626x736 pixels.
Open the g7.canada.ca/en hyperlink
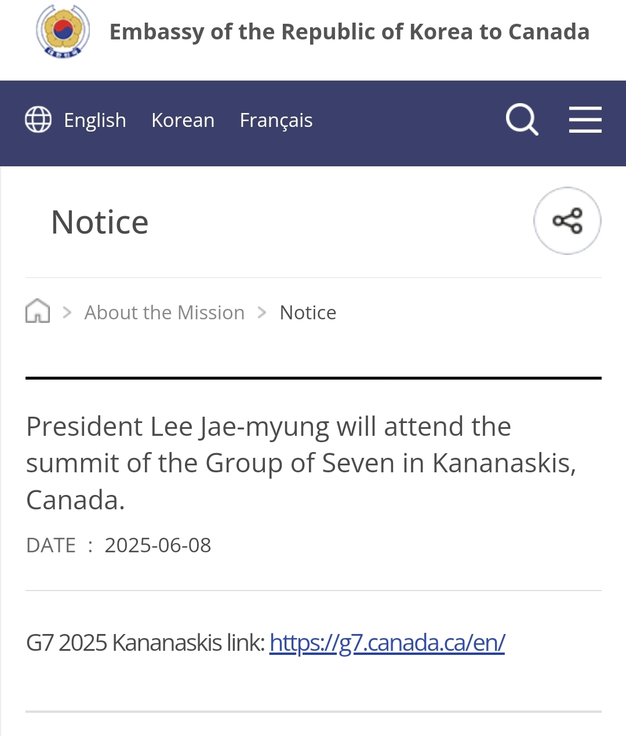coord(387,643)
